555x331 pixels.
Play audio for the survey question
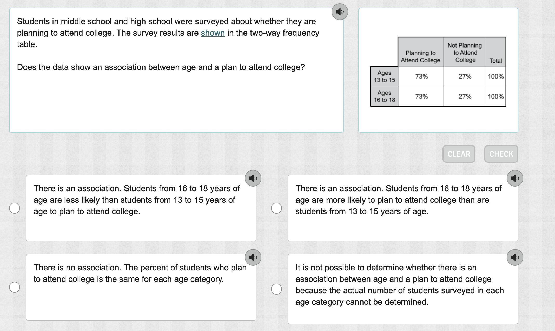340,12
